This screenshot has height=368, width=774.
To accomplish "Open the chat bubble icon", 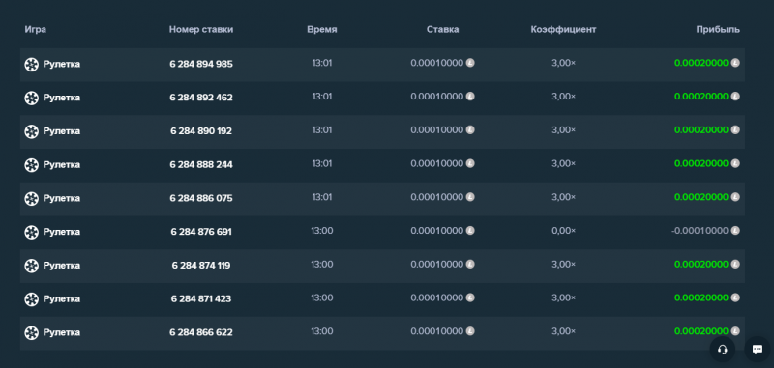I will 758,350.
